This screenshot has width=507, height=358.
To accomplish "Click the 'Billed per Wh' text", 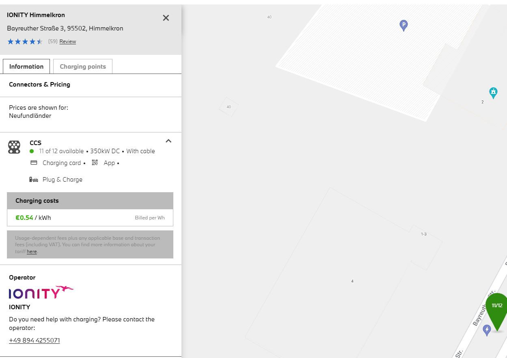I will tap(150, 218).
